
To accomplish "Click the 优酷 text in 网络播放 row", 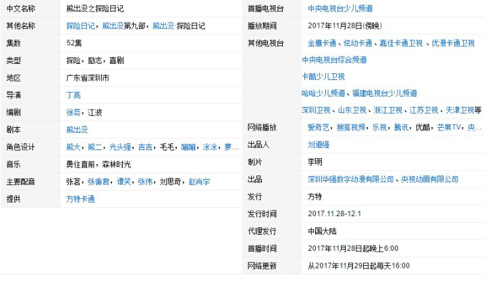I will (423, 127).
